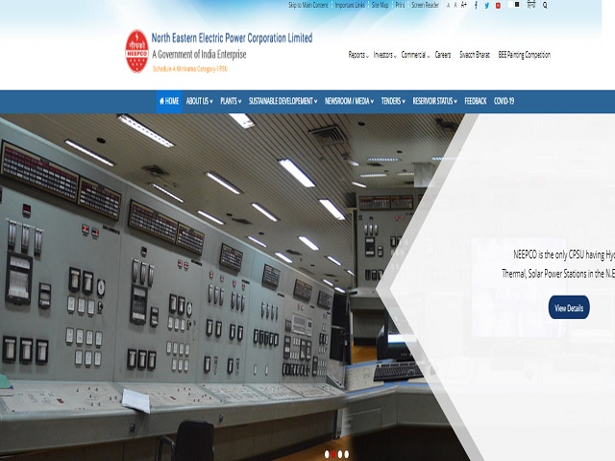This screenshot has height=461, width=615.
Task: Open the Feedback menu item
Action: pyautogui.click(x=476, y=101)
